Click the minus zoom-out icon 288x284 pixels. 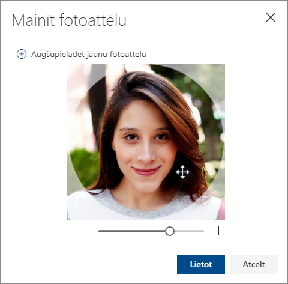(84, 231)
